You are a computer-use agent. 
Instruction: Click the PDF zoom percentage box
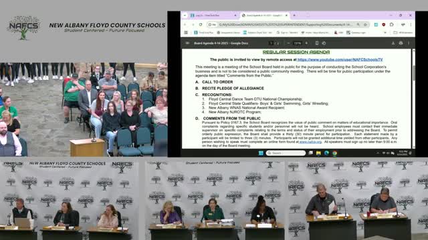(297, 43)
